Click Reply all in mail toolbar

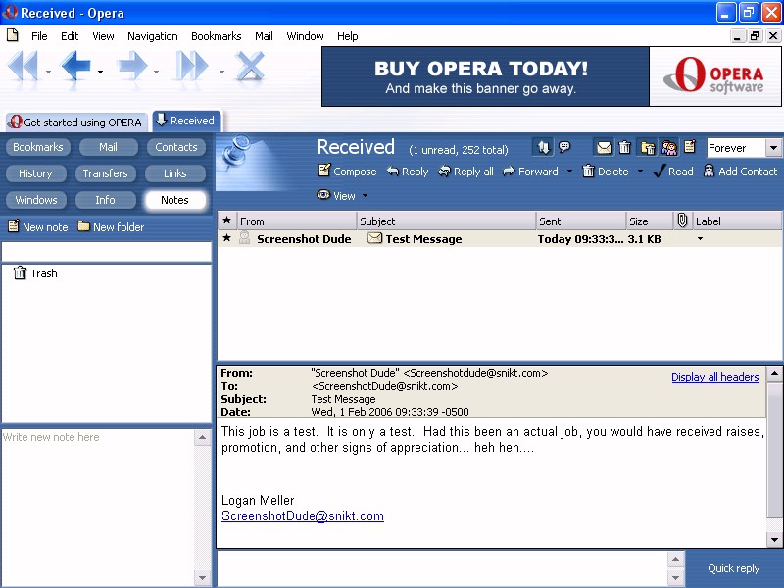[465, 171]
